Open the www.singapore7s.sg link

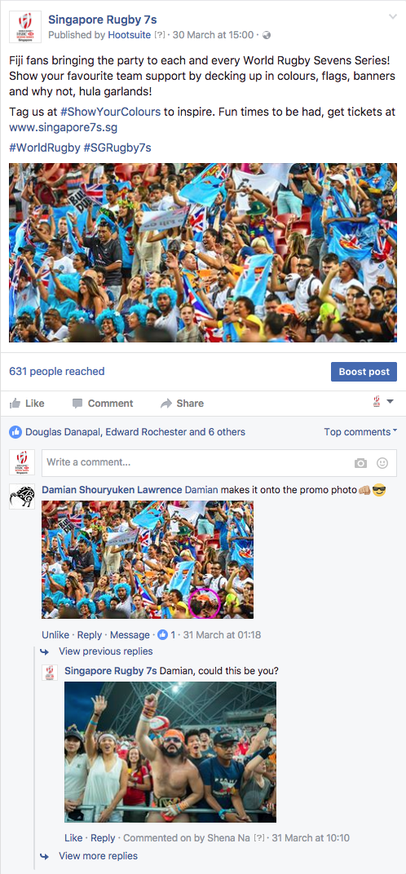(x=63, y=128)
